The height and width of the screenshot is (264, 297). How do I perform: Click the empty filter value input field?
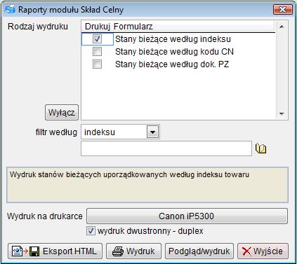(x=166, y=148)
